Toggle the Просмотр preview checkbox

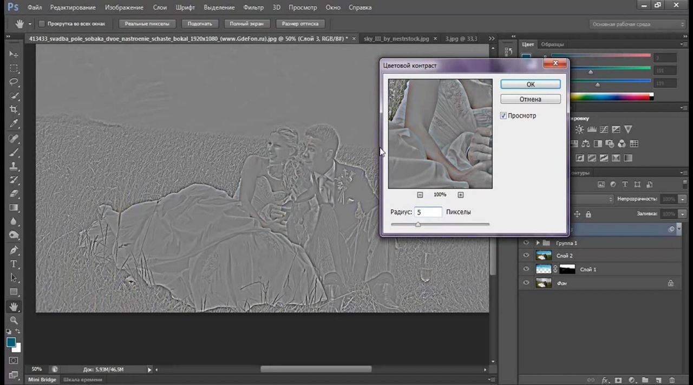pyautogui.click(x=504, y=116)
